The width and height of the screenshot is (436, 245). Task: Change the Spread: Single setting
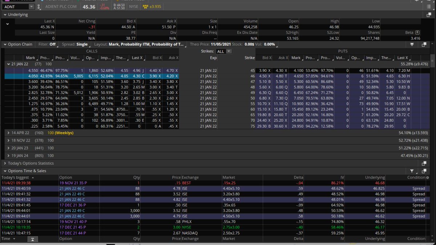pos(75,44)
